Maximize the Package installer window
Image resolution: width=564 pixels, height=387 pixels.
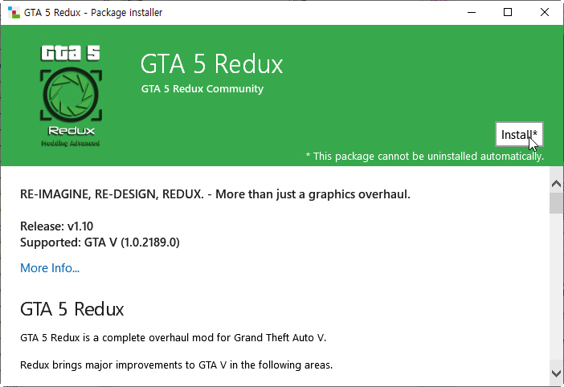point(508,12)
